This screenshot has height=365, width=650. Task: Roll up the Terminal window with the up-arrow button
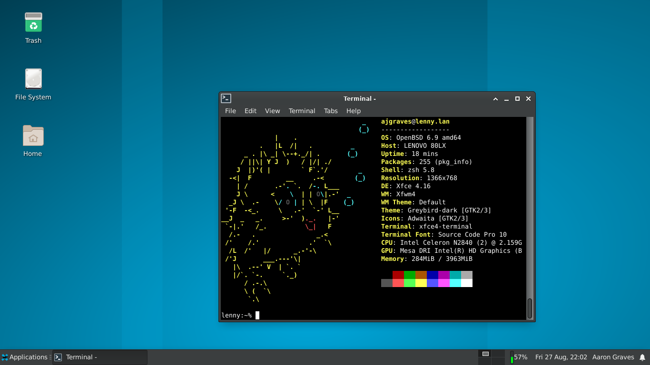click(x=495, y=99)
